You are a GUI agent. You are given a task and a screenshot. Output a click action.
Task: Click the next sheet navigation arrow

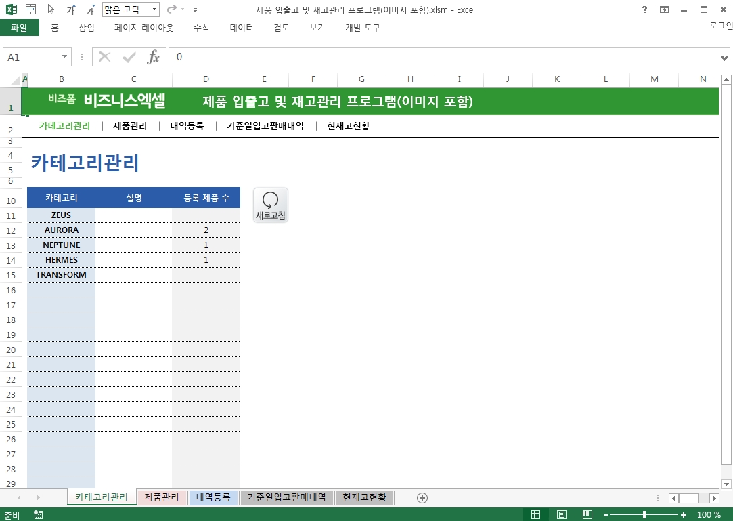[39, 497]
